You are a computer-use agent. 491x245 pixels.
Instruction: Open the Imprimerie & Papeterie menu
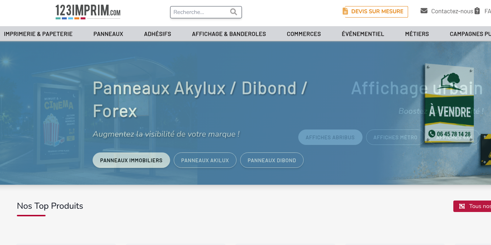(38, 34)
